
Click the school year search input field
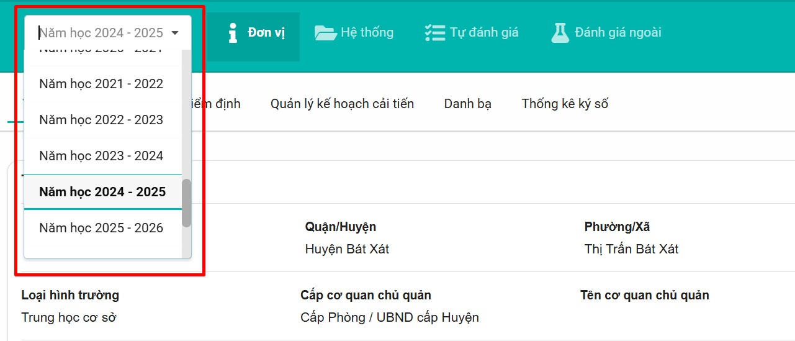tap(99, 33)
